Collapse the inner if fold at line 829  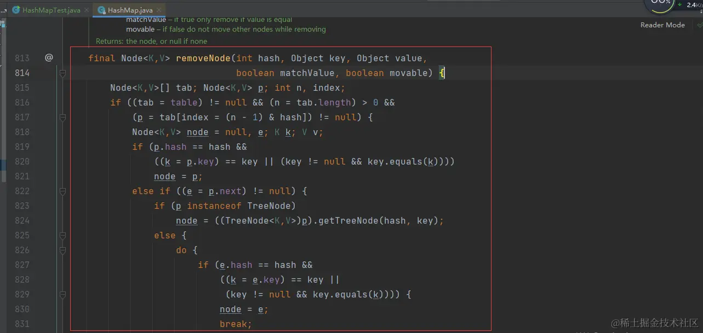tap(63, 294)
